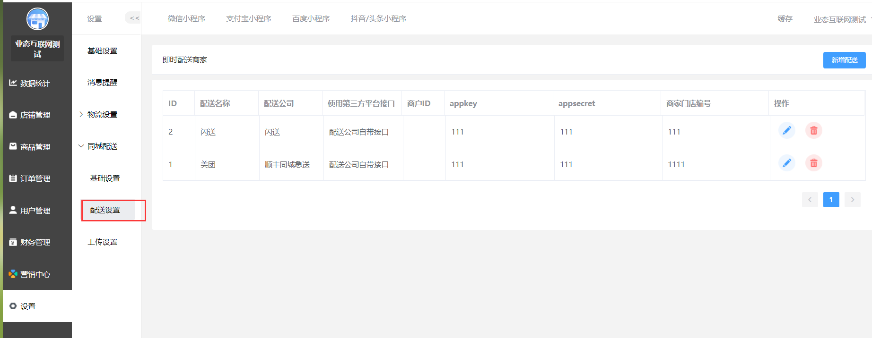The width and height of the screenshot is (872, 338).
Task: Click the 业态互联网测试 store name in sidebar
Action: pyautogui.click(x=37, y=49)
